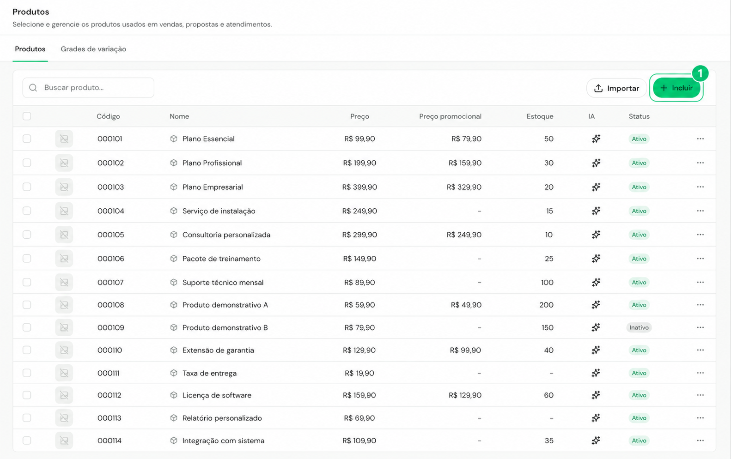Image resolution: width=731 pixels, height=459 pixels.
Task: Click the Inativo status badge
Action: [639, 327]
